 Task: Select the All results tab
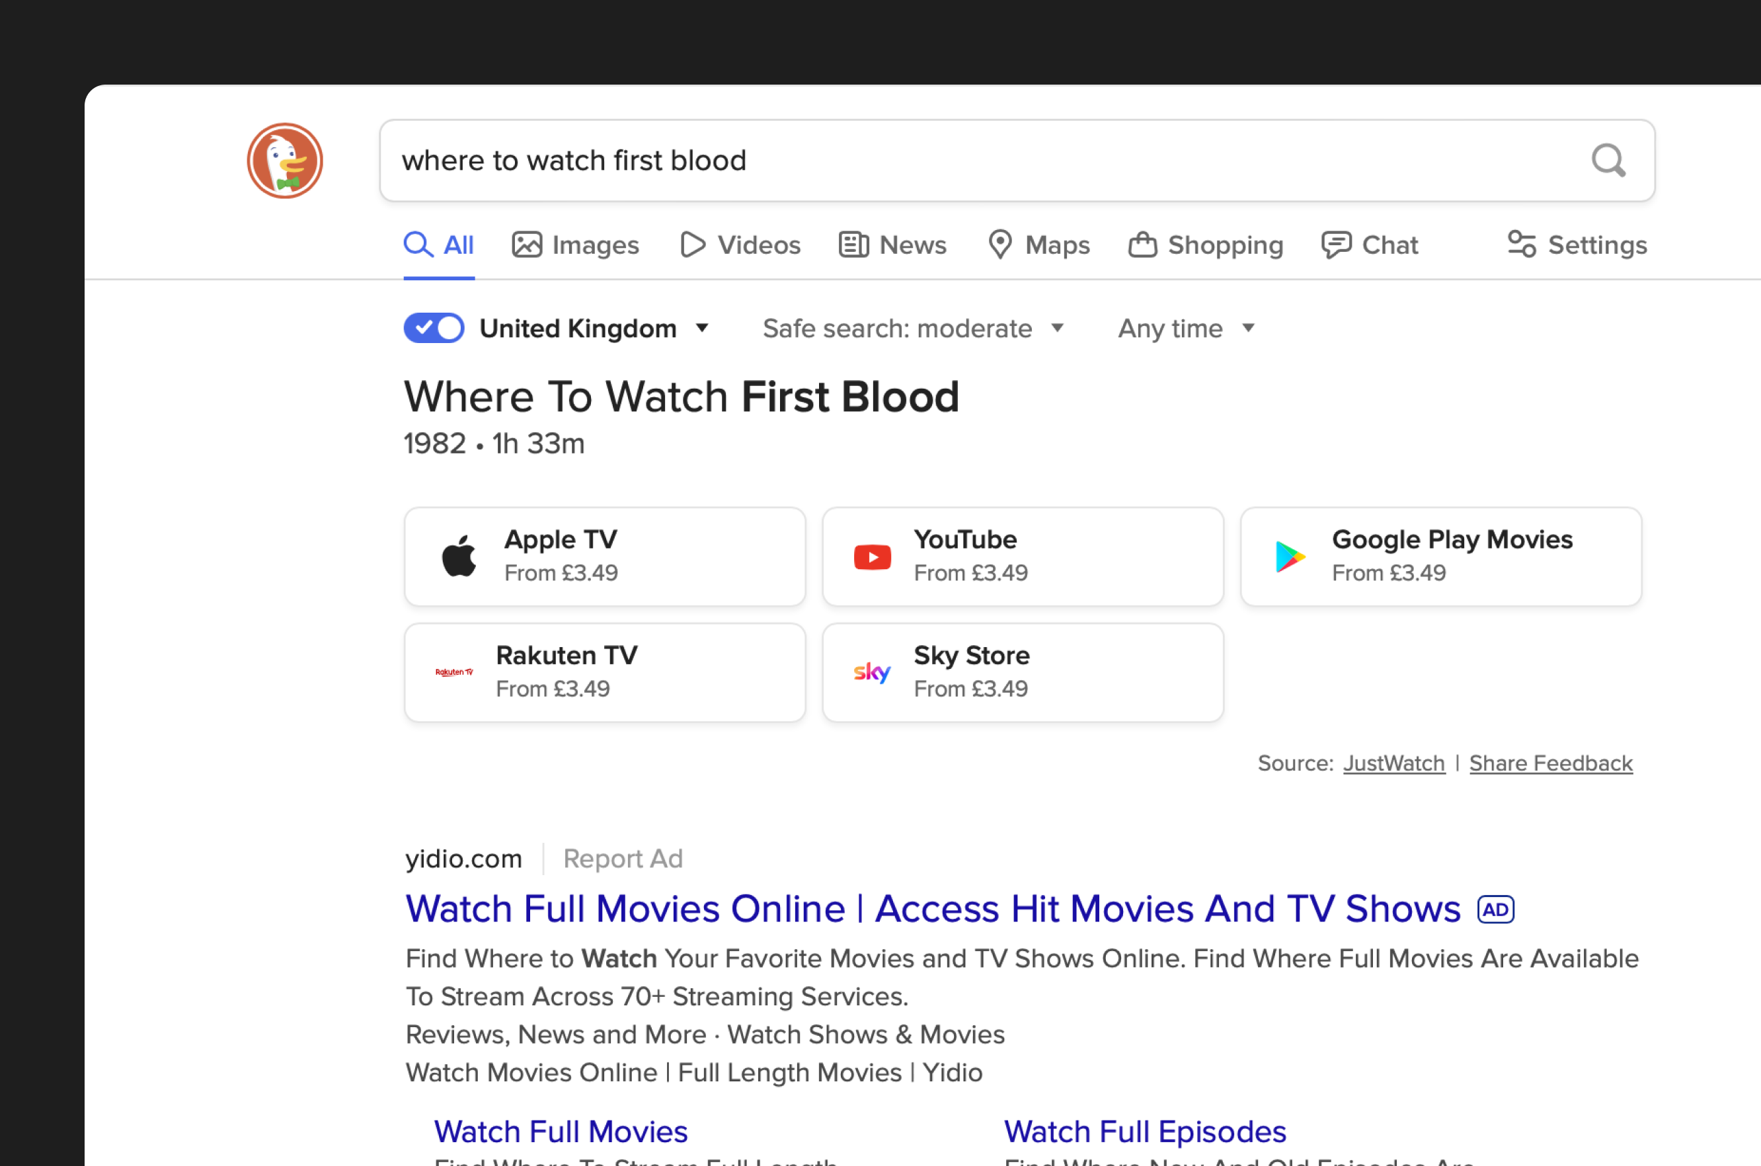pos(439,245)
